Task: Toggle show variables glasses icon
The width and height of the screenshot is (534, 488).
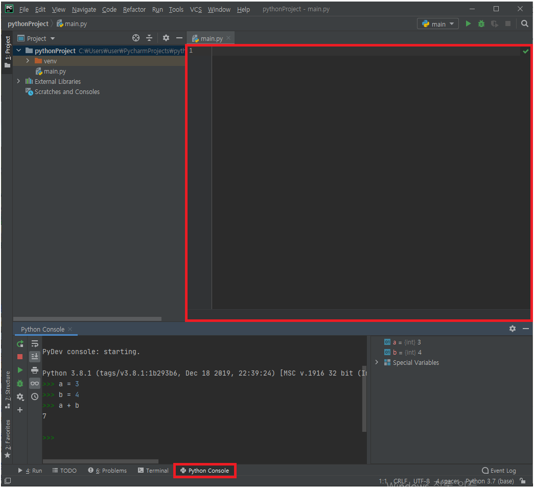Action: pyautogui.click(x=35, y=383)
